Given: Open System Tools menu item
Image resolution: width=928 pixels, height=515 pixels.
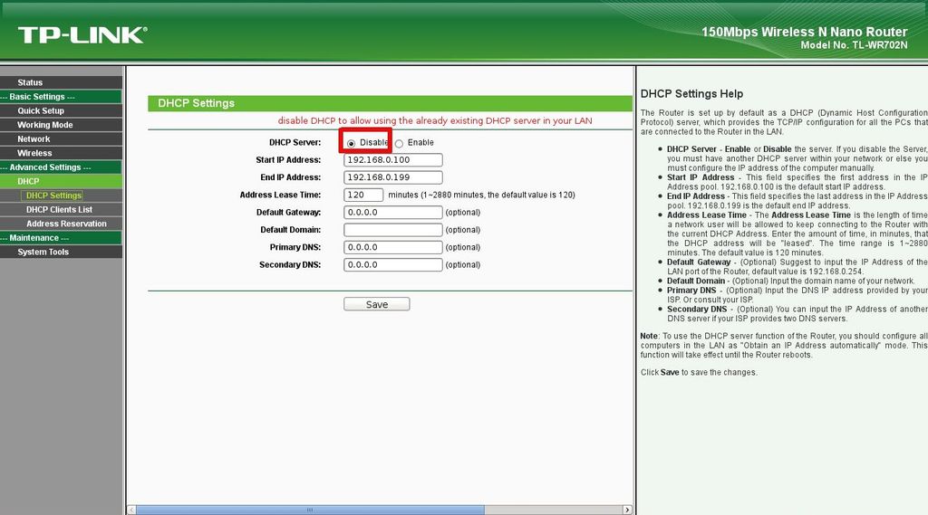Looking at the screenshot, I should [x=61, y=252].
